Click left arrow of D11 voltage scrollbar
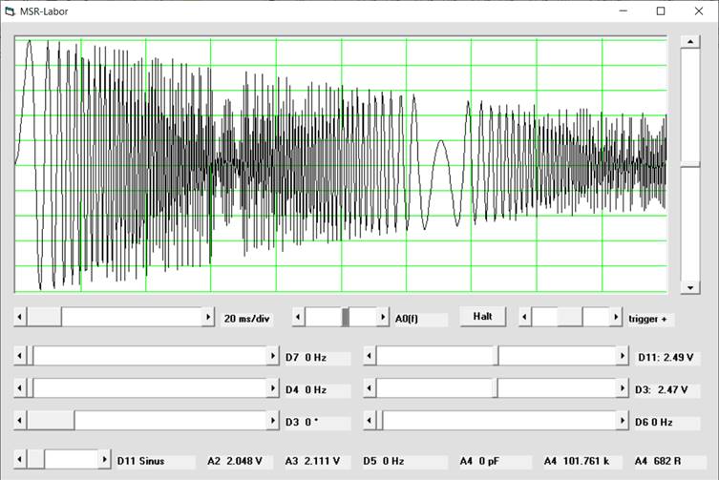This screenshot has height=480, width=719. (x=370, y=356)
